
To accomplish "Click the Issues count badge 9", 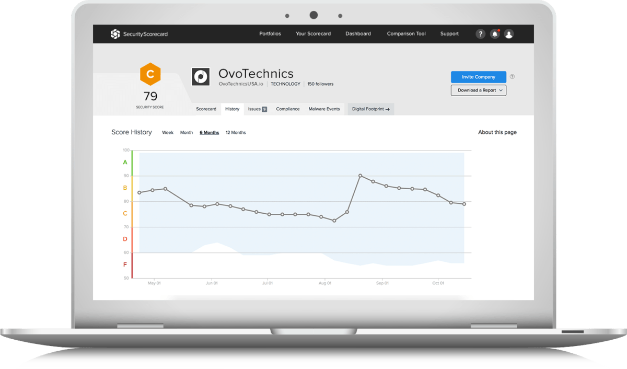I will pyautogui.click(x=264, y=109).
